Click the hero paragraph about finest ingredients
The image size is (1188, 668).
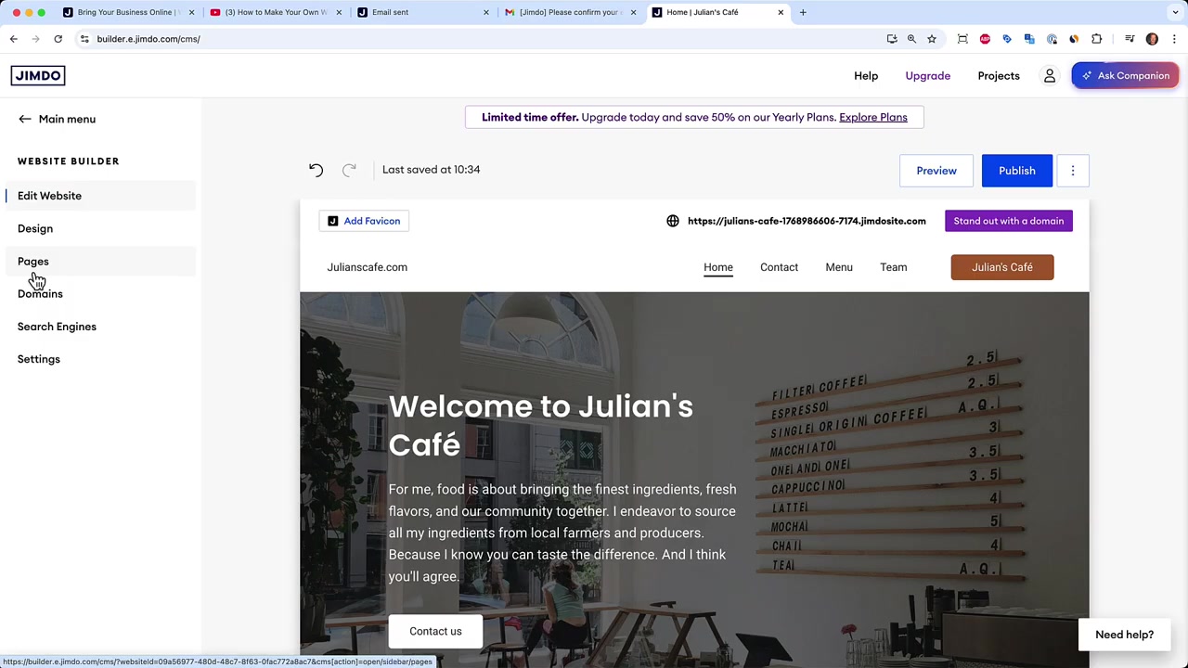562,533
